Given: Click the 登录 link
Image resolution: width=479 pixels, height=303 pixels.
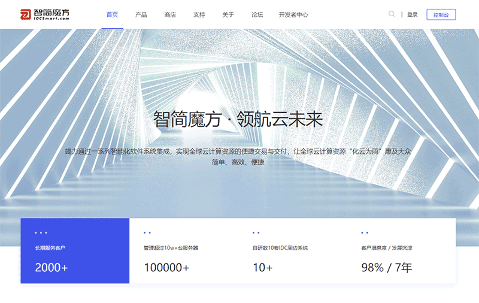Looking at the screenshot, I should [412, 14].
